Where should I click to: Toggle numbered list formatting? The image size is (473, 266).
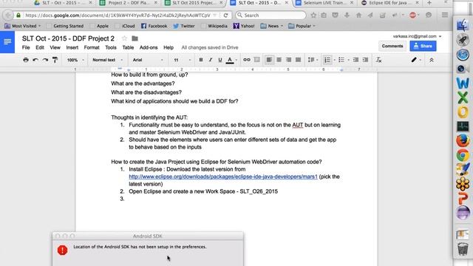(327, 60)
